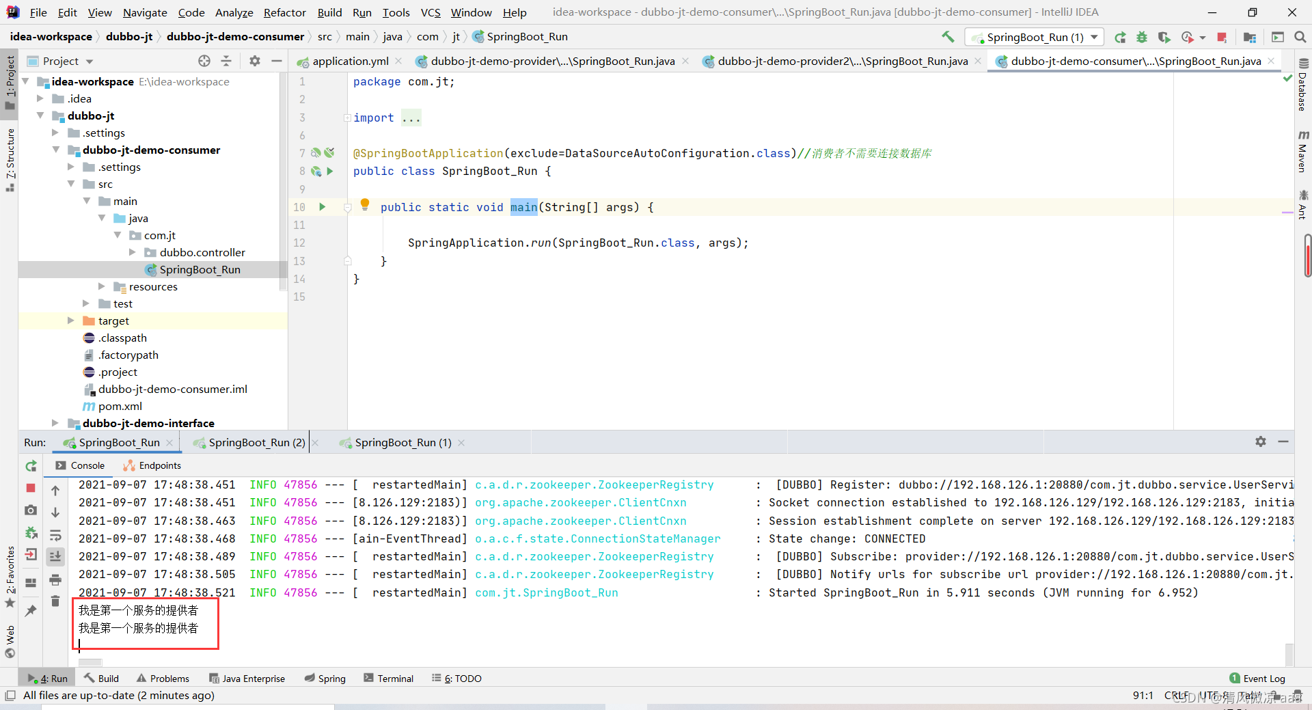The width and height of the screenshot is (1312, 710).
Task: Switch to application.yml tab
Action: 350,61
